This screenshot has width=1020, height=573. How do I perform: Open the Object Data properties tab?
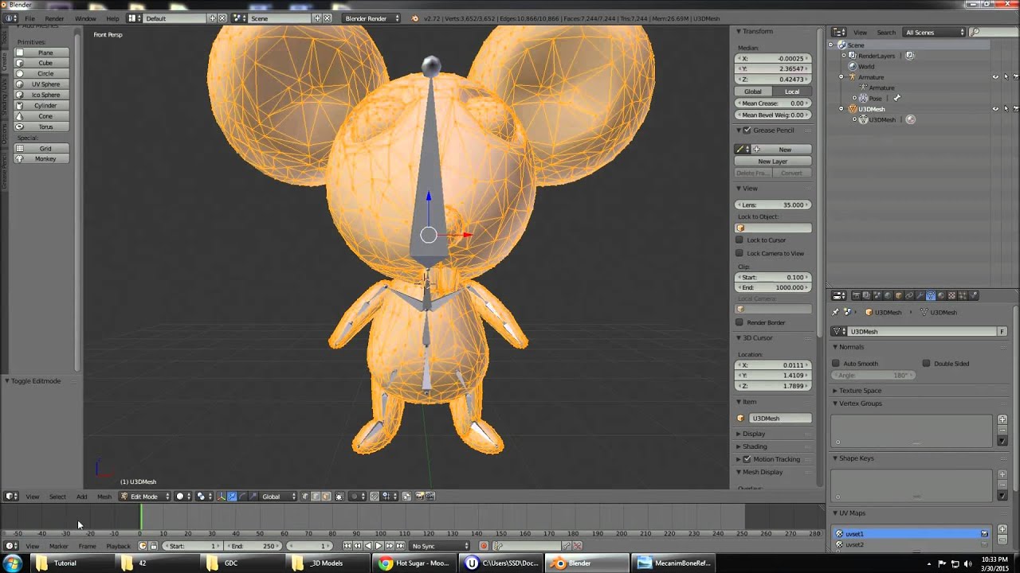click(931, 295)
